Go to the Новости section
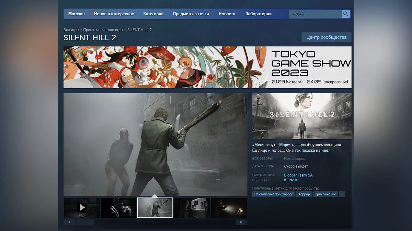This screenshot has width=412, height=231. 227,14
